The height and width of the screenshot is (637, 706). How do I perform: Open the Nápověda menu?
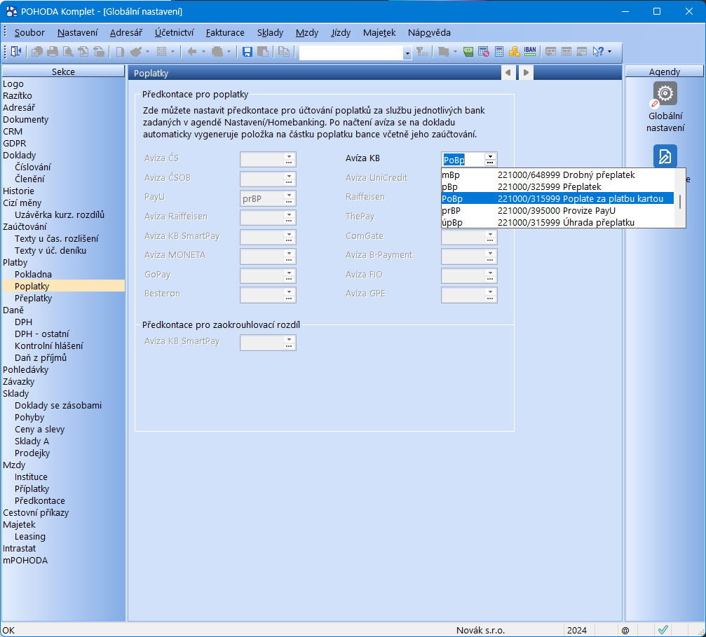(x=429, y=32)
